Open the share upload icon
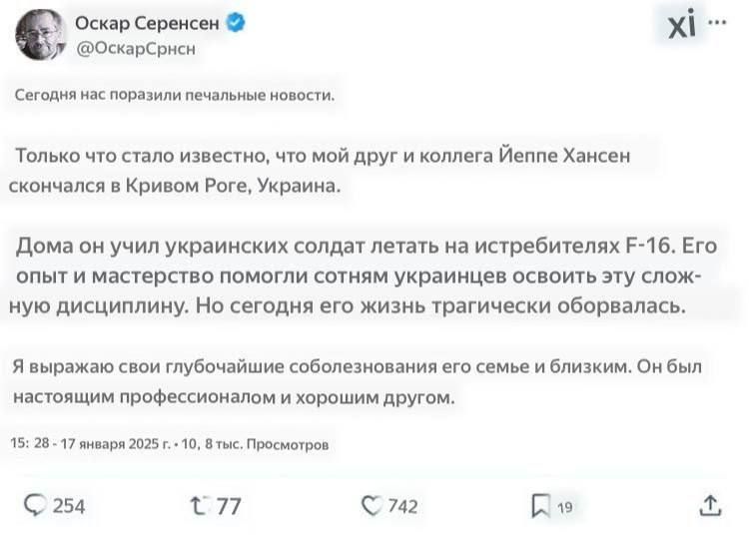 pyautogui.click(x=710, y=505)
